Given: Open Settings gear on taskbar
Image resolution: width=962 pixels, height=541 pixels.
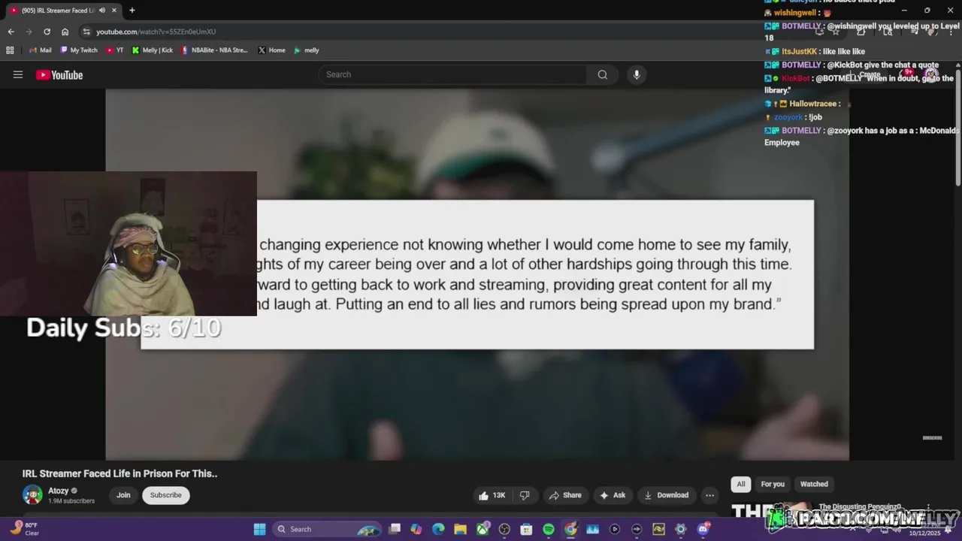Looking at the screenshot, I should tap(680, 529).
